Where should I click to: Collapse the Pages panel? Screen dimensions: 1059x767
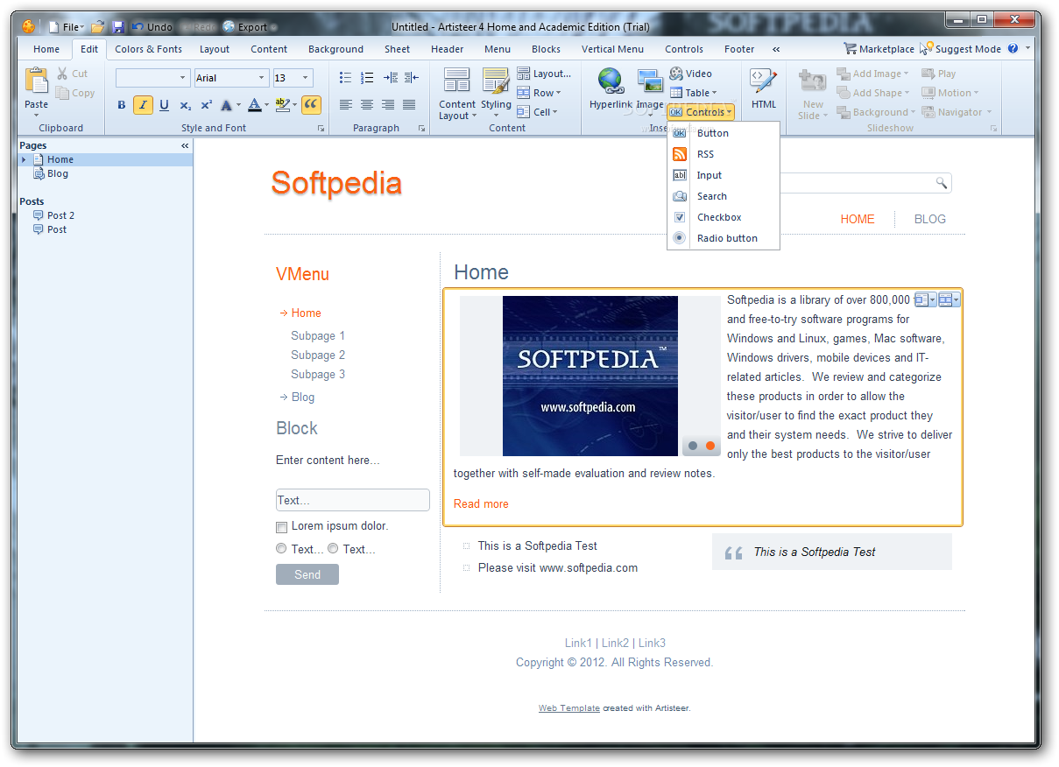point(185,145)
